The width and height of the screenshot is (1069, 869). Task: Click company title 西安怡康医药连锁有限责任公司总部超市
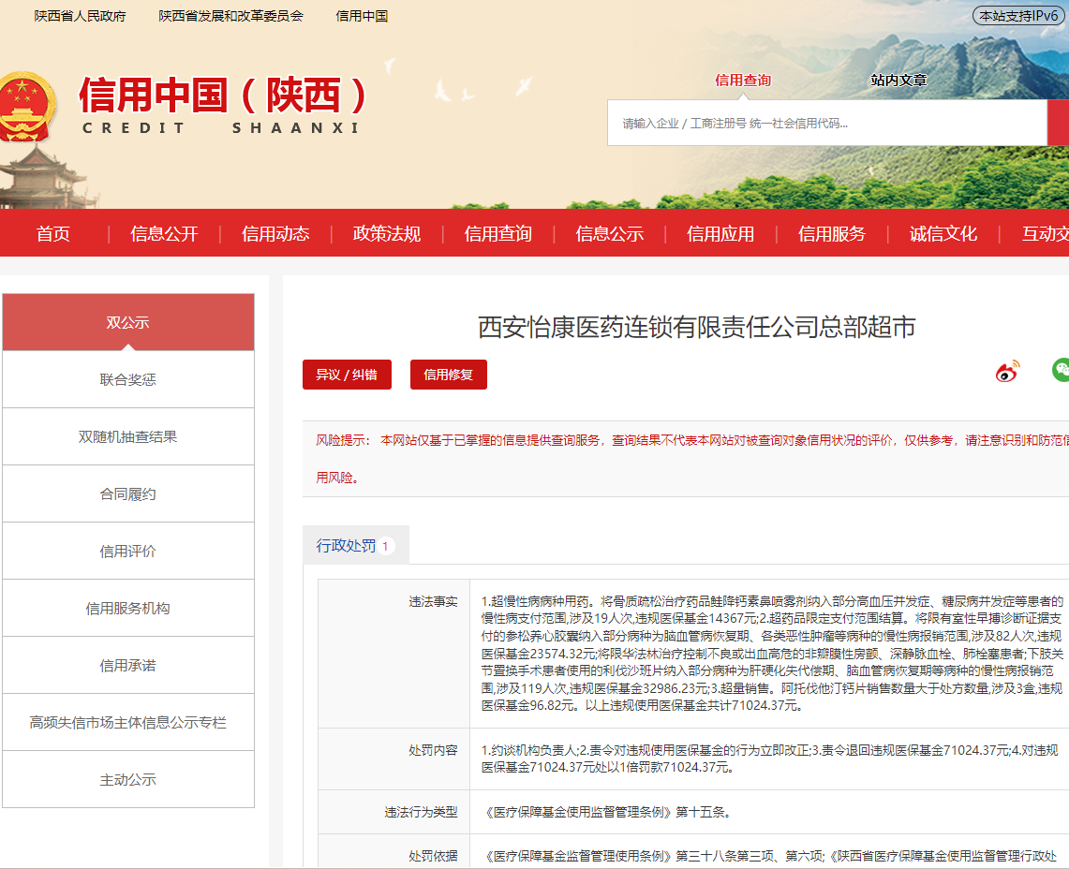(x=696, y=327)
